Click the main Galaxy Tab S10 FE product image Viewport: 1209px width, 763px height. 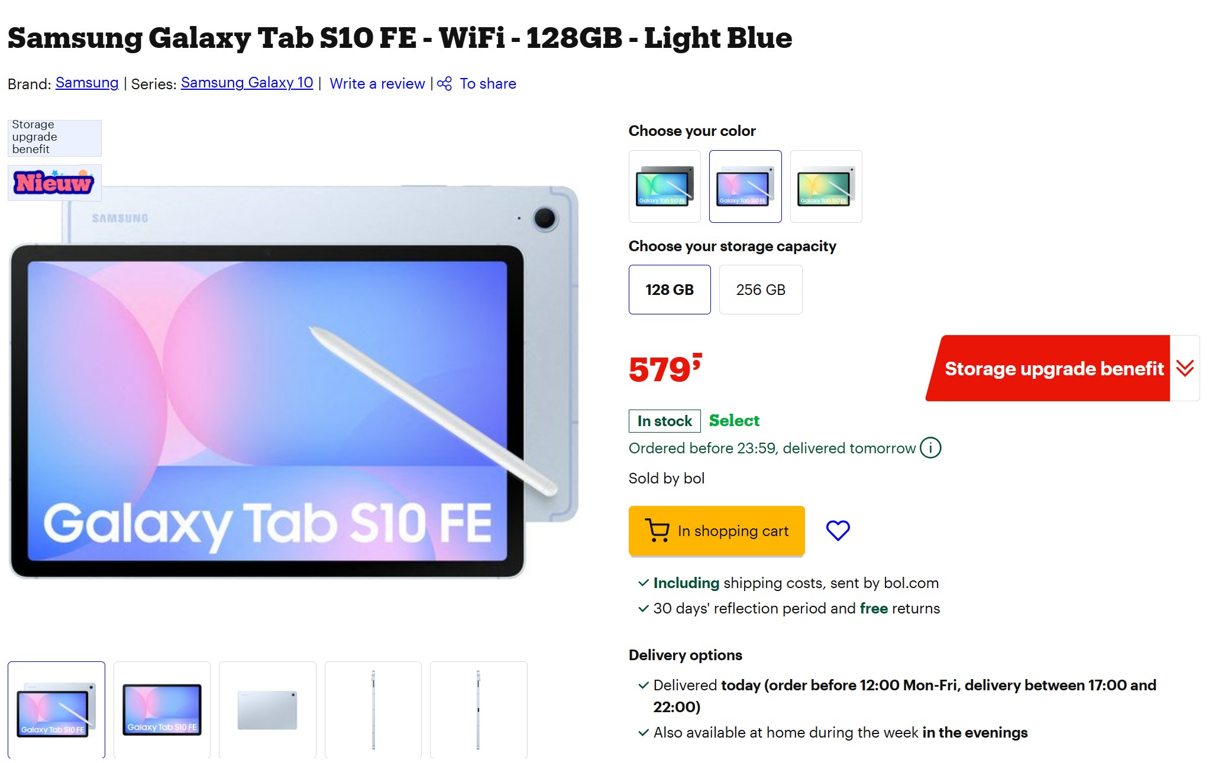pyautogui.click(x=294, y=381)
